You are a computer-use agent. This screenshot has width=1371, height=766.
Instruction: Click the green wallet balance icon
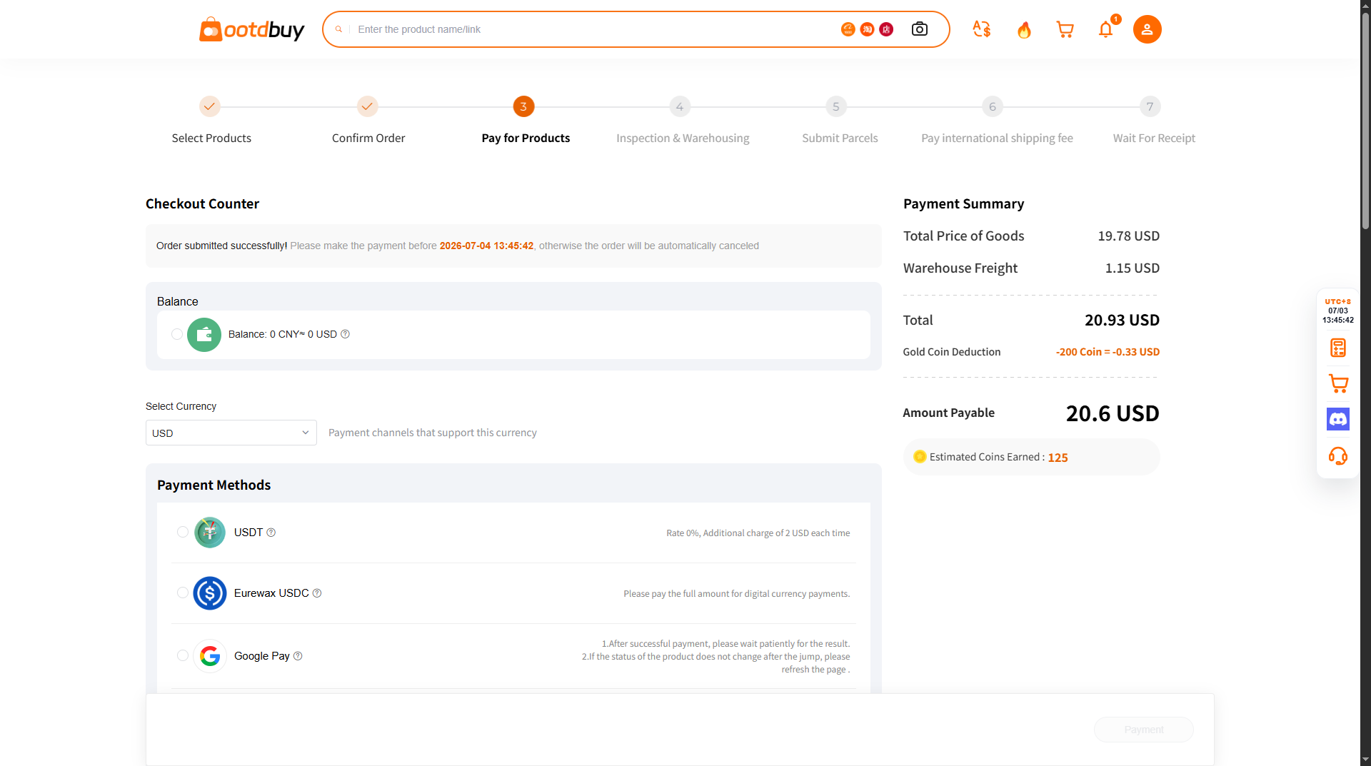point(204,334)
